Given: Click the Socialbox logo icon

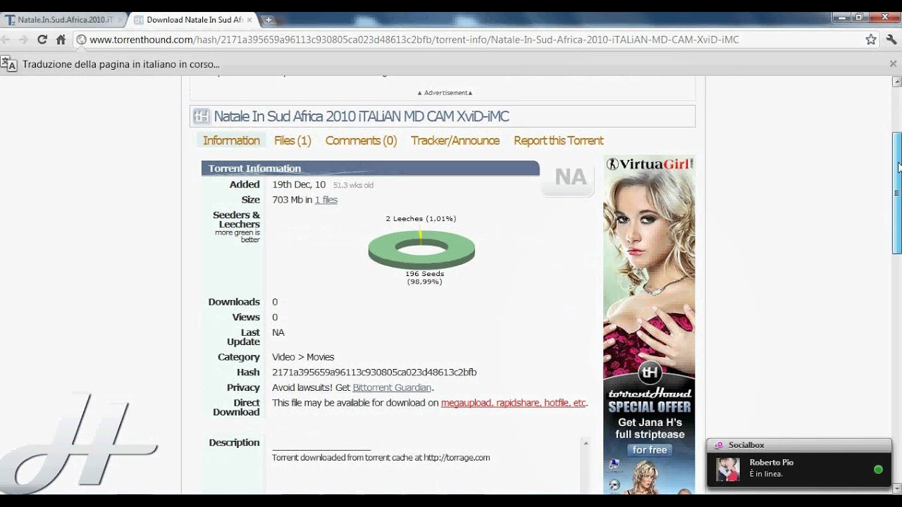Looking at the screenshot, I should 718,445.
